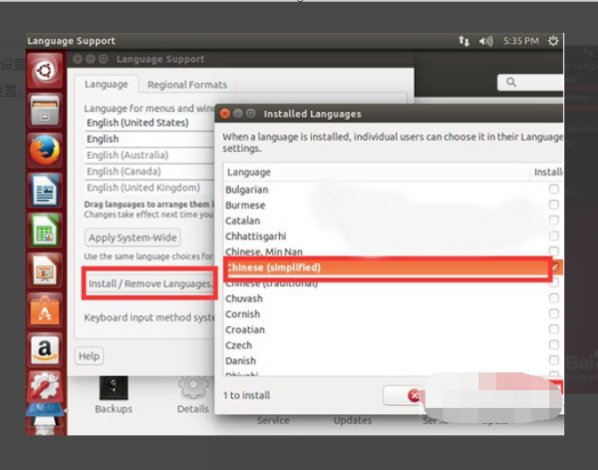The image size is (598, 470).
Task: Select plain English entry in language list
Action: pyautogui.click(x=149, y=139)
